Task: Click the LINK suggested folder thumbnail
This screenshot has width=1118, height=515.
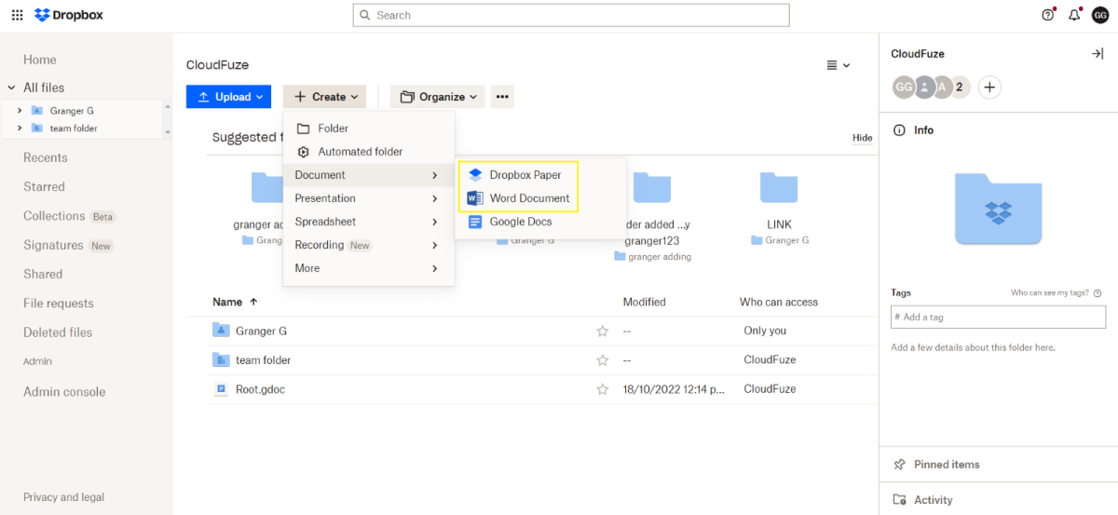Action: pos(779,186)
